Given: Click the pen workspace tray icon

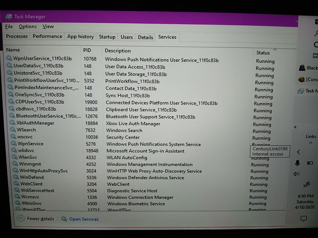Looking at the screenshot, I should pos(307,185).
